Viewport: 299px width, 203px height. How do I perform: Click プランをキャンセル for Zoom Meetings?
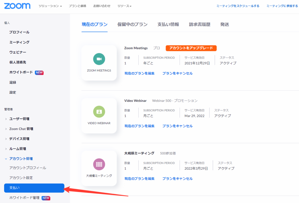178,73
